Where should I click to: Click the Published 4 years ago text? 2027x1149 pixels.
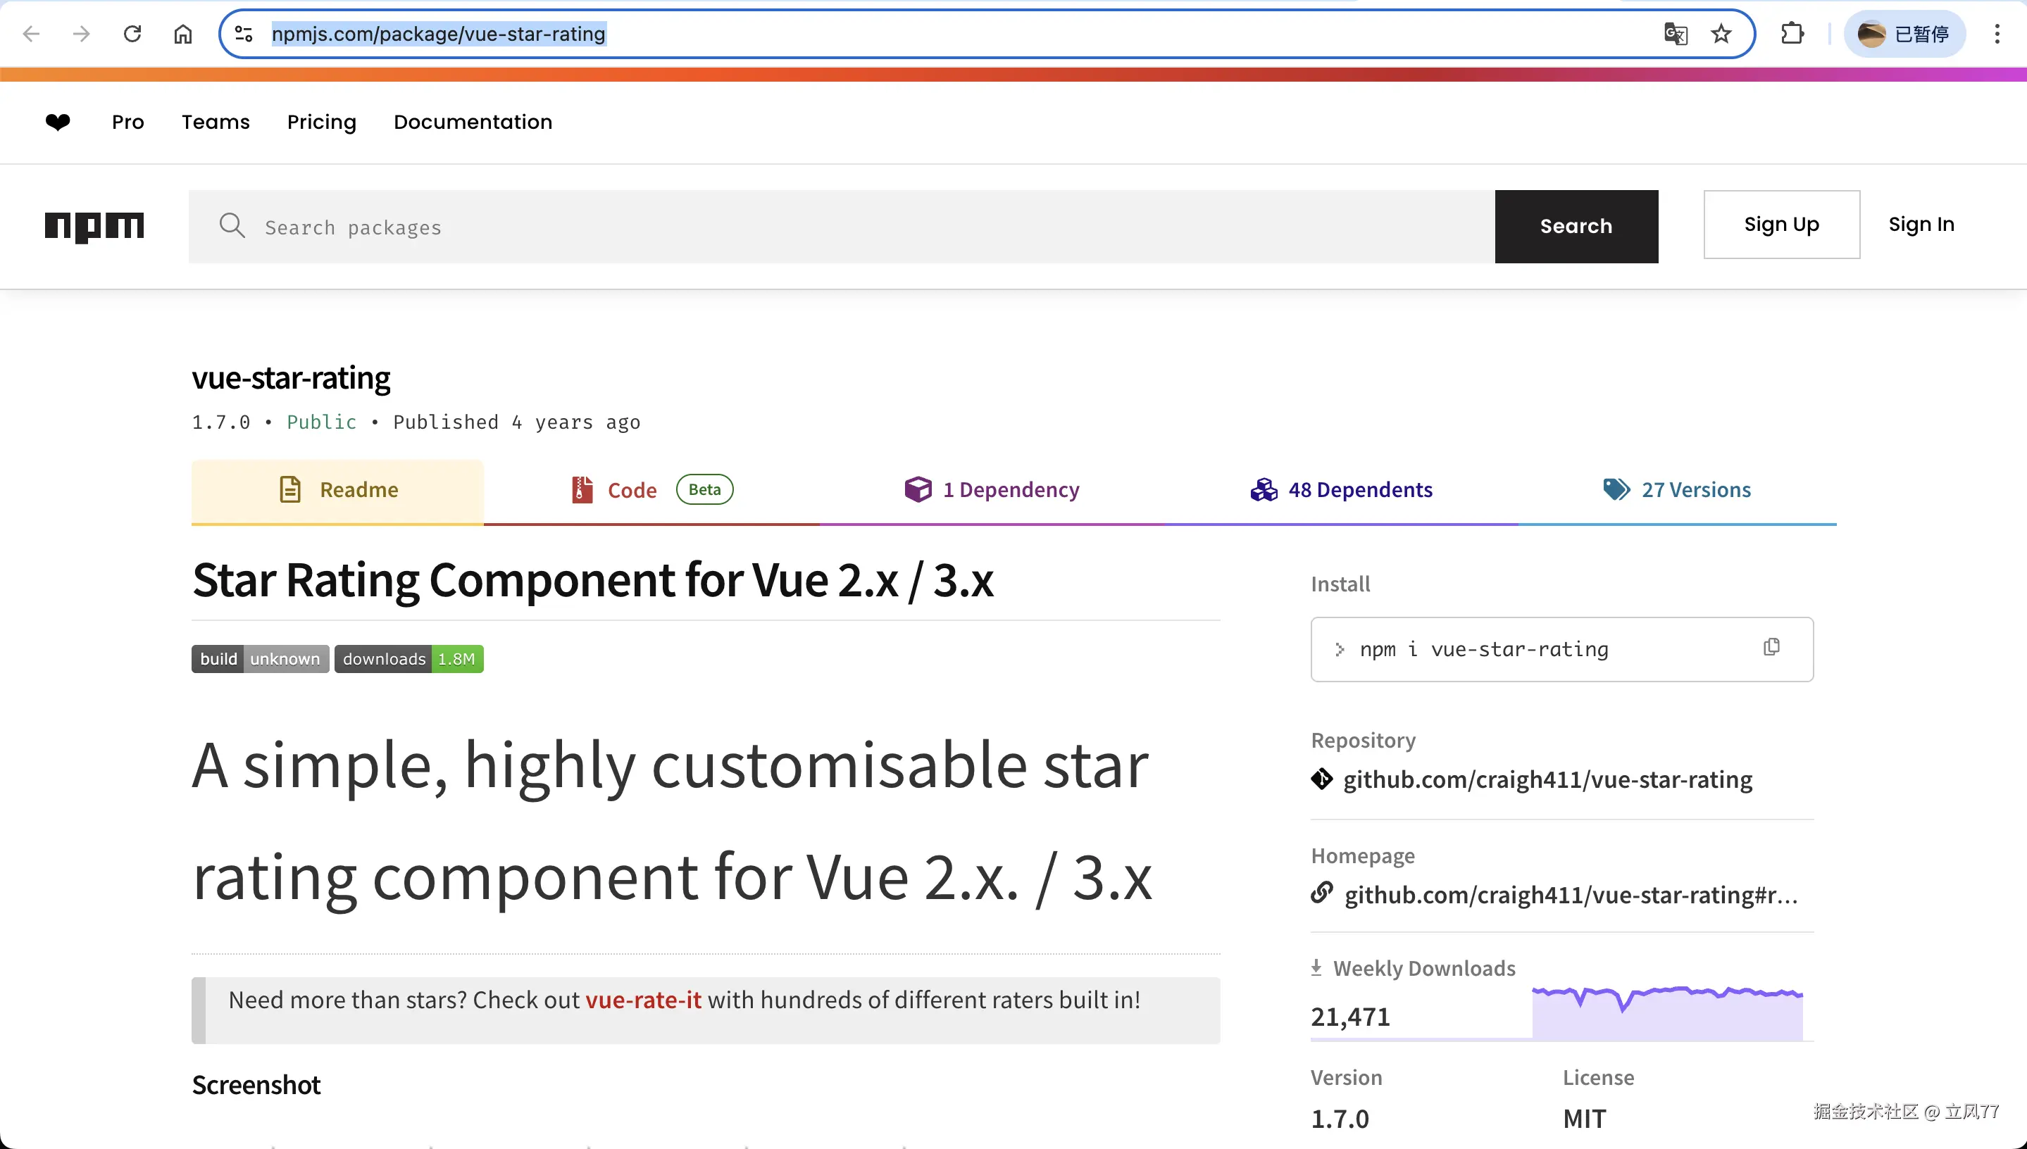tap(517, 422)
